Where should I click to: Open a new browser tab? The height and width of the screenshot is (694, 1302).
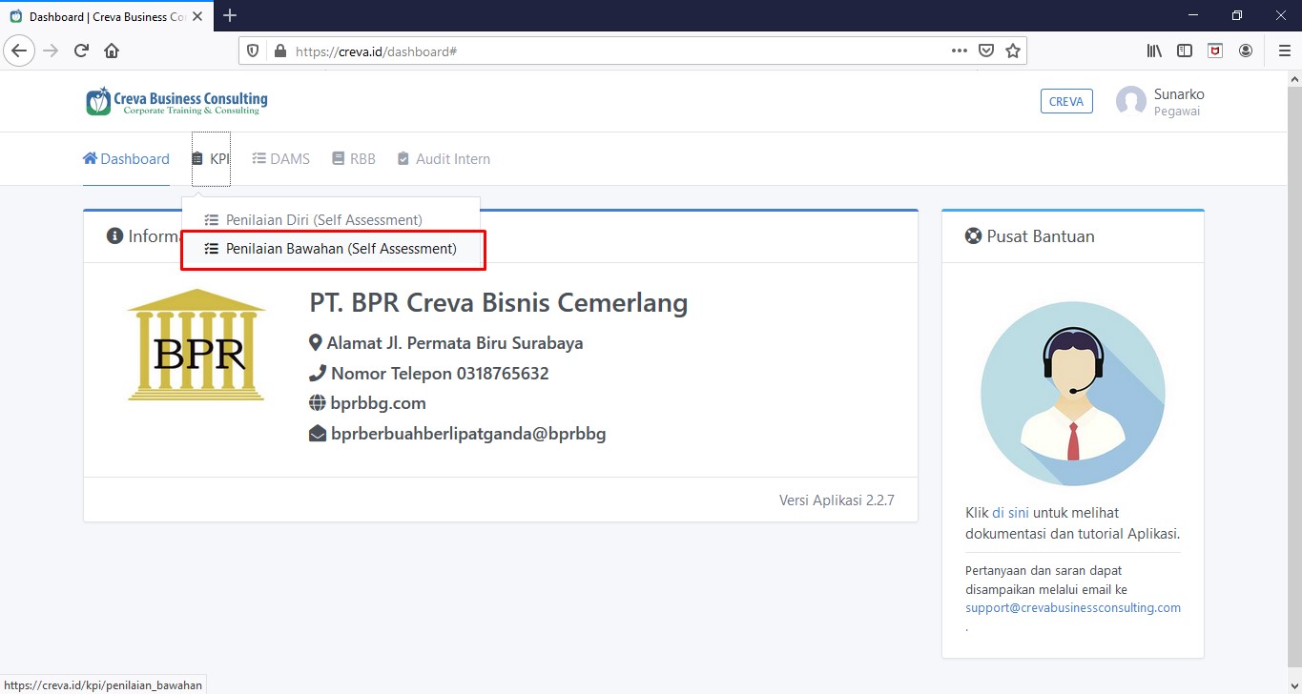tap(230, 15)
